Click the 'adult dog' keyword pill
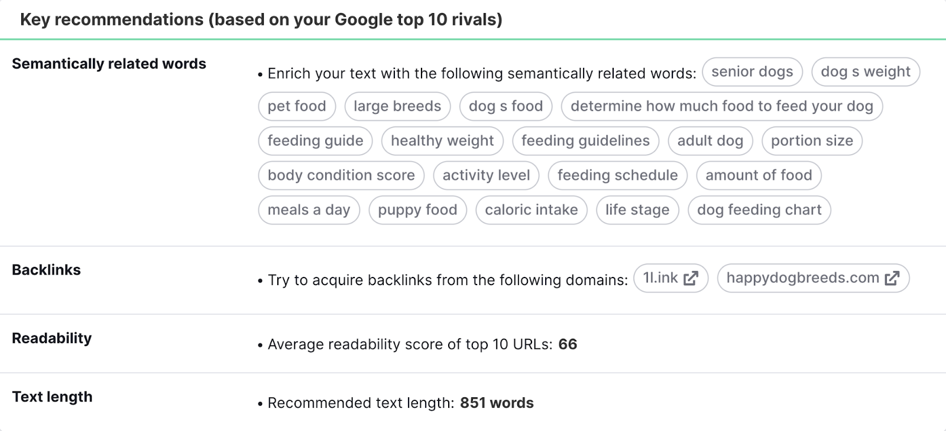946x431 pixels. pyautogui.click(x=710, y=141)
